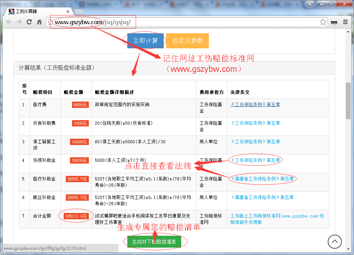Click the scroll-to-top circle arrow button
Viewport: 354px width, 255px height.
click(335, 242)
